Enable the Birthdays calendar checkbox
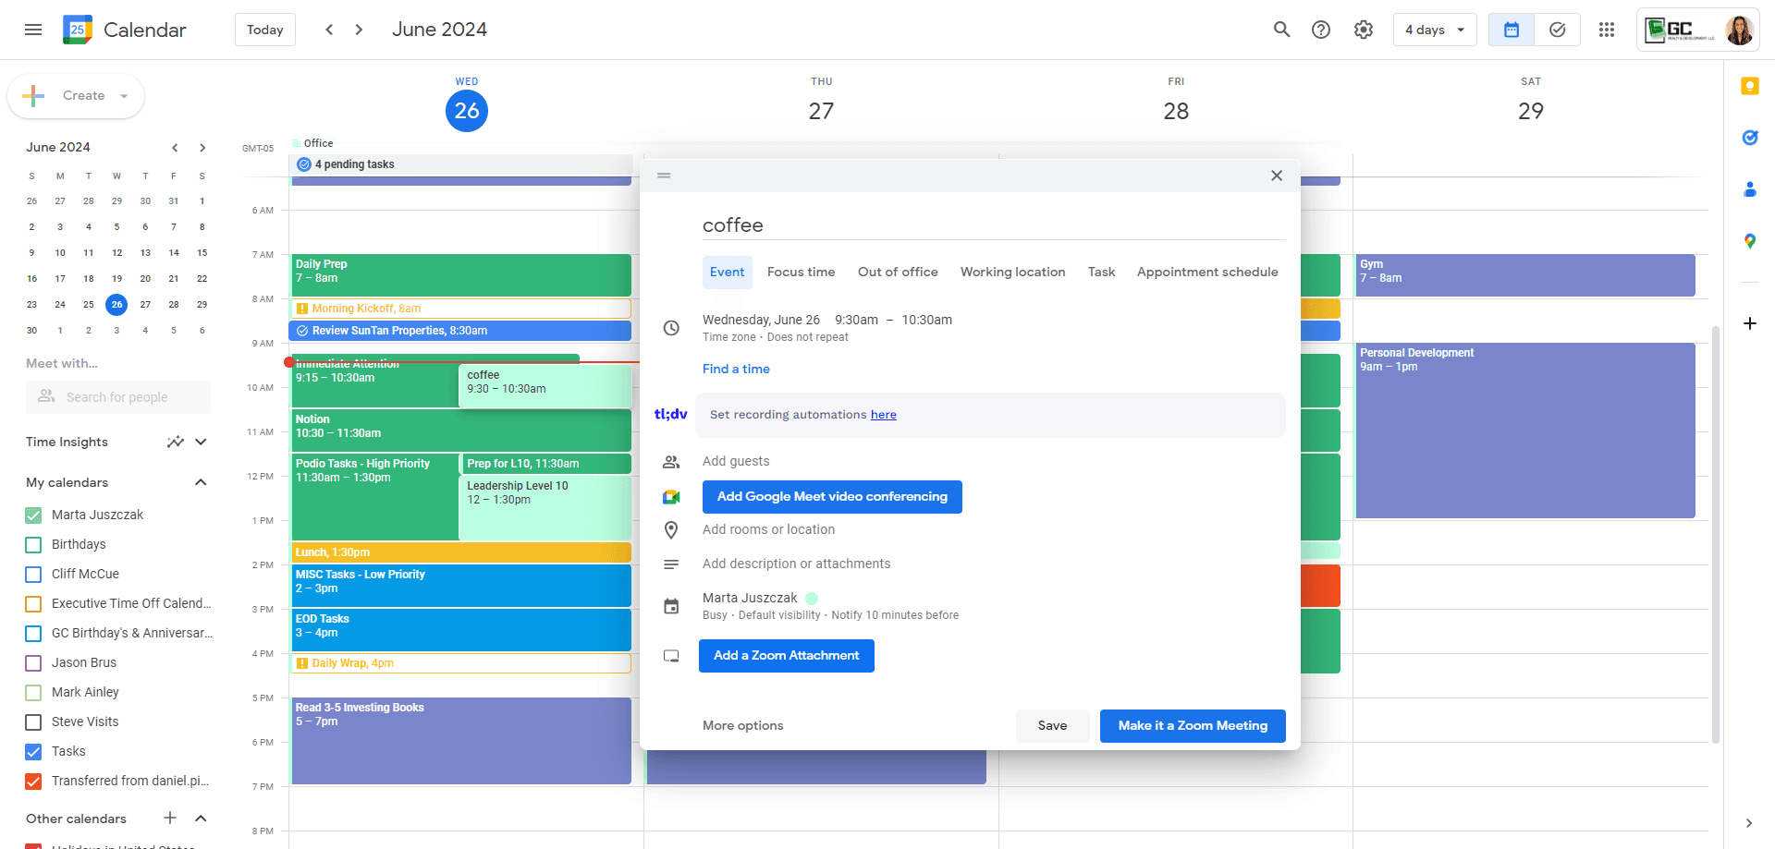The image size is (1775, 849). (33, 544)
